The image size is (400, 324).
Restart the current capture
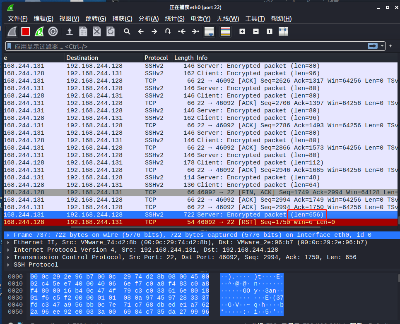39,31
